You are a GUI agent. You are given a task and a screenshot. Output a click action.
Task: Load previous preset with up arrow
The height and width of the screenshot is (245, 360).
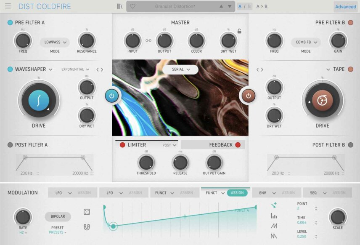pyautogui.click(x=221, y=6)
